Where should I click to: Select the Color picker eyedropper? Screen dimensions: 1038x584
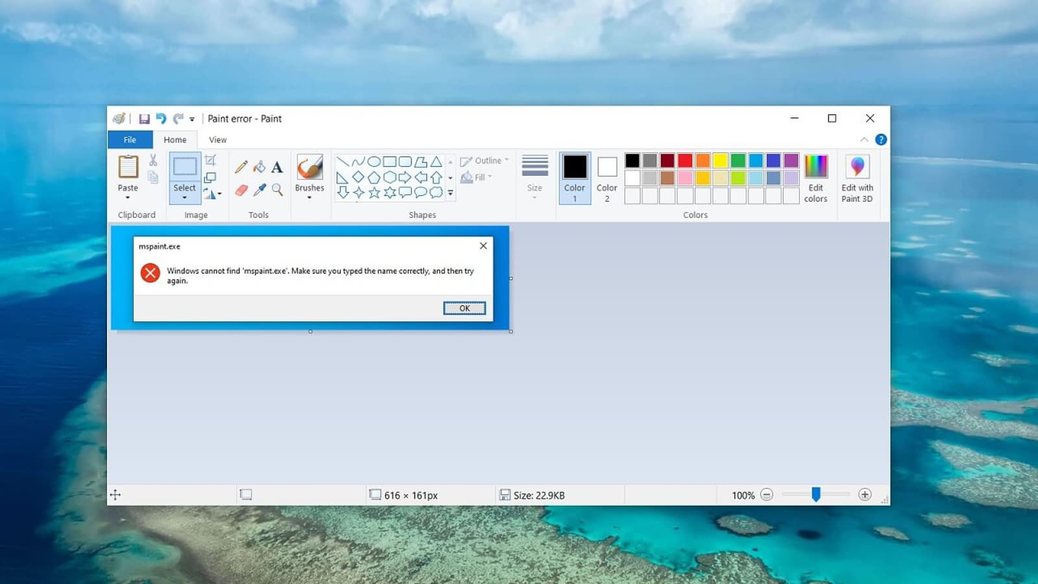coord(259,189)
